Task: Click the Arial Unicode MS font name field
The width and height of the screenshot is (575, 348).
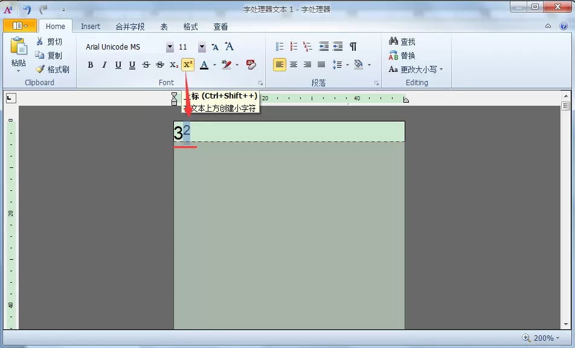Action: pyautogui.click(x=124, y=47)
